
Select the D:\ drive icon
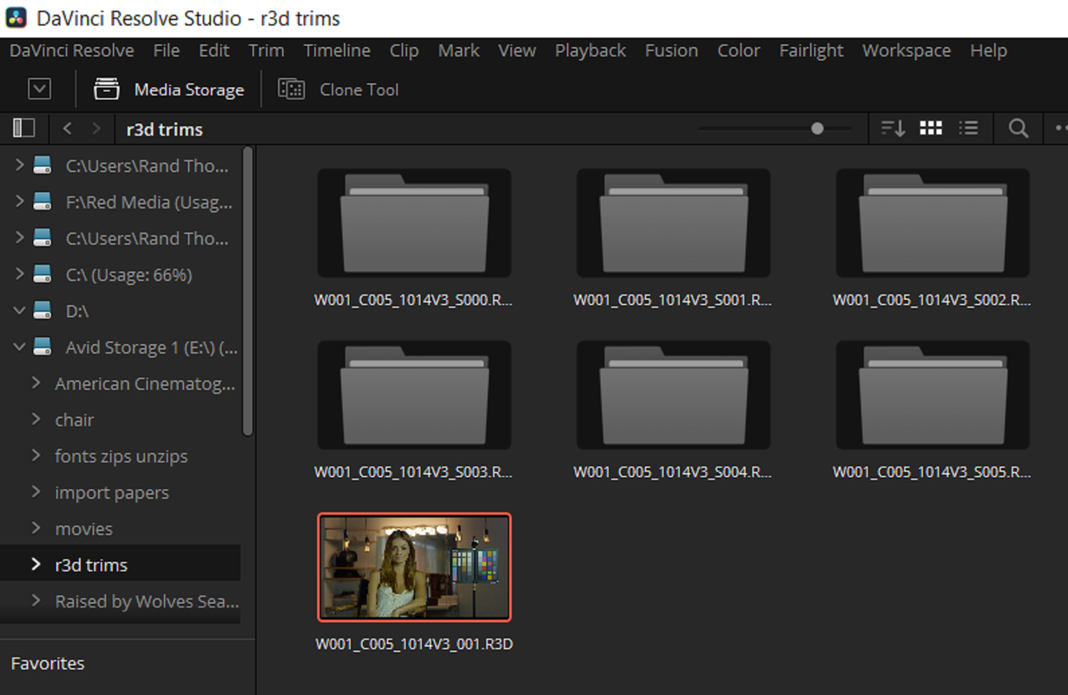43,311
